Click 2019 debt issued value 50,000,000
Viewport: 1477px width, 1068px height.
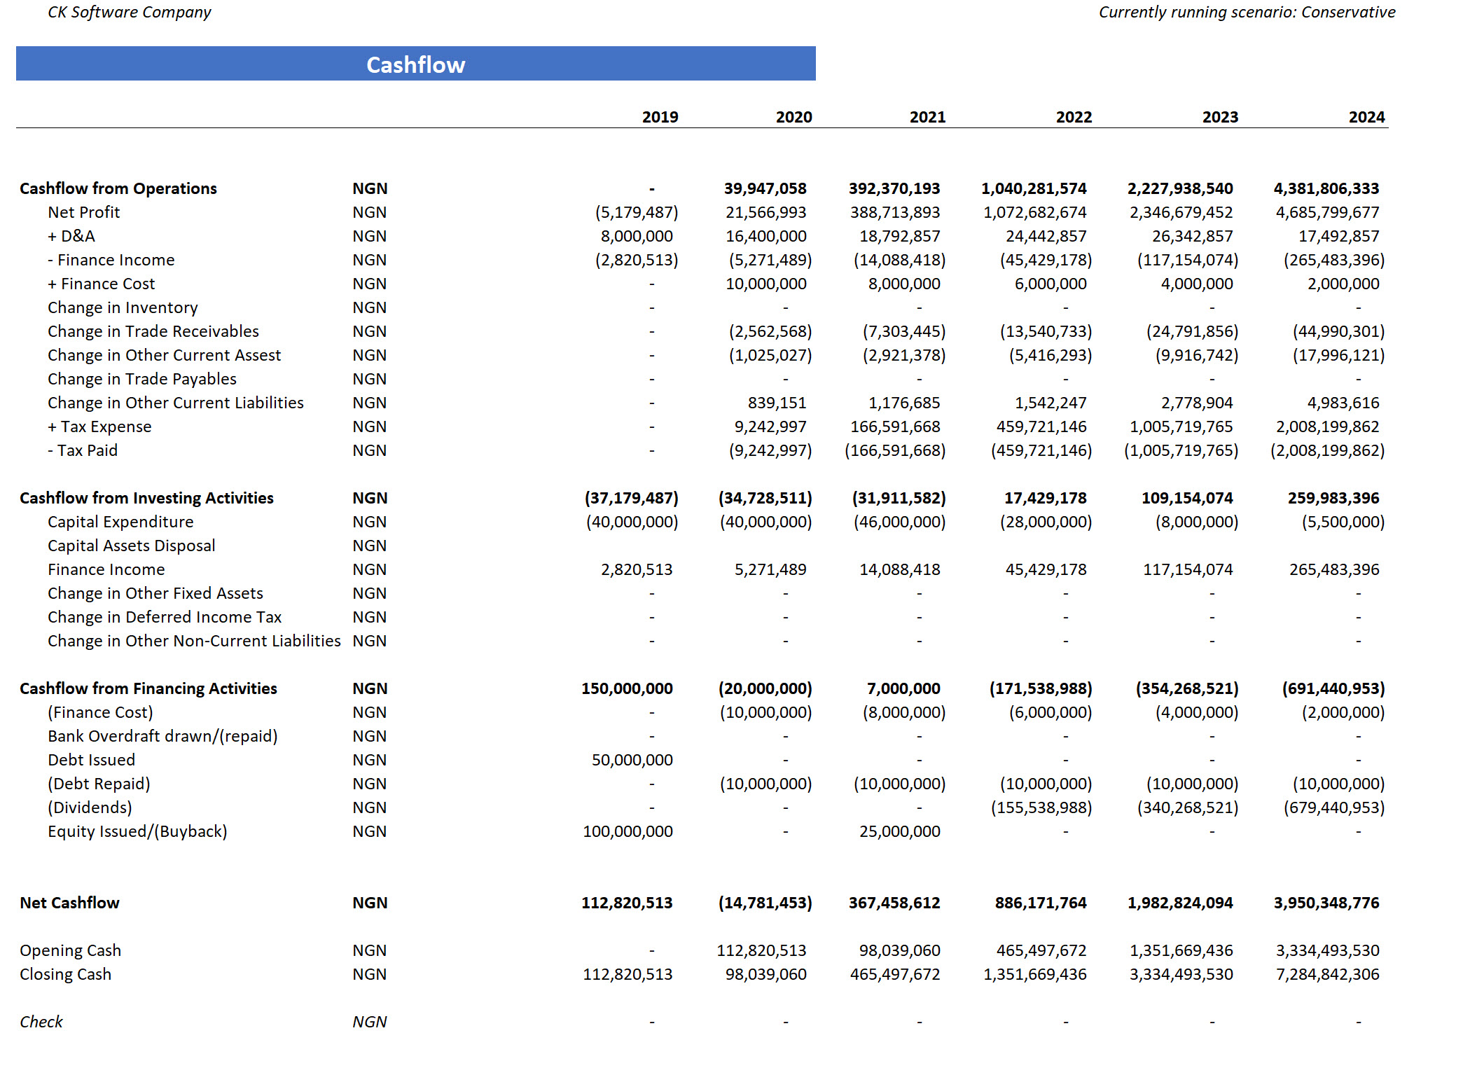point(632,760)
